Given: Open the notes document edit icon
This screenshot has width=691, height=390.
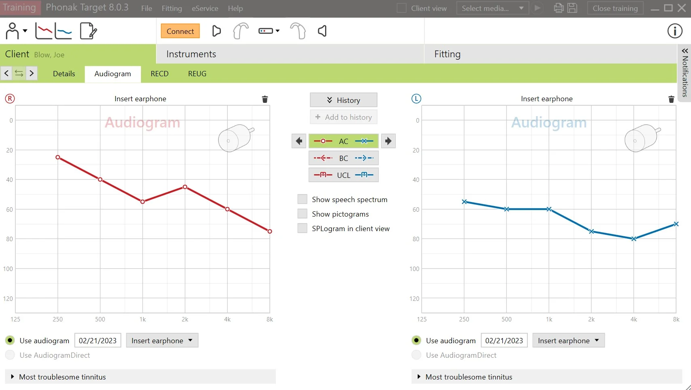Looking at the screenshot, I should point(88,31).
